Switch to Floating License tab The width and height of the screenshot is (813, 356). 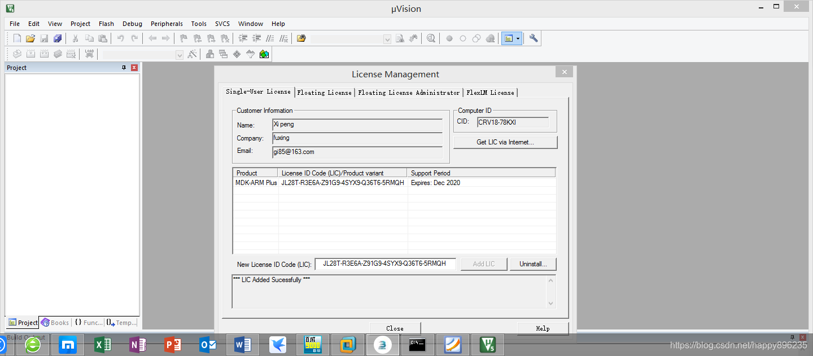(x=325, y=93)
